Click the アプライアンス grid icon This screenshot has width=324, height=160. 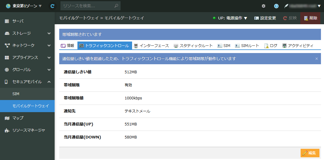point(7,58)
